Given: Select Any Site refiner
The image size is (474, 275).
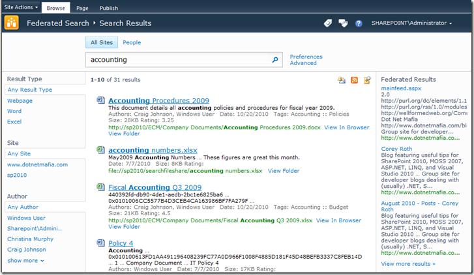Looking at the screenshot, I should (x=45, y=153).
